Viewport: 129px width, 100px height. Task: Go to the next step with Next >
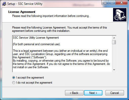click(x=93, y=93)
